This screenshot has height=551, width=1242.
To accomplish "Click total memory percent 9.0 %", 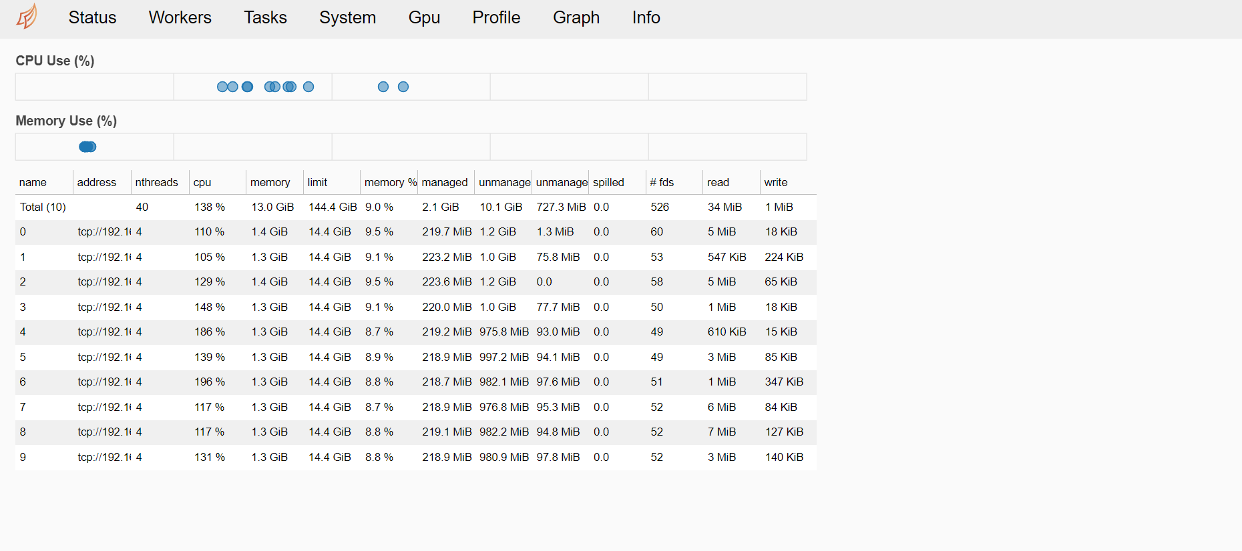I will [x=379, y=207].
